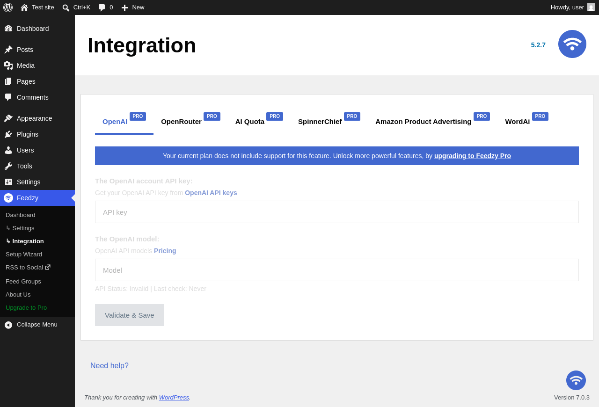Click the floating Feedzy help icon
This screenshot has width=599, height=407.
576,380
